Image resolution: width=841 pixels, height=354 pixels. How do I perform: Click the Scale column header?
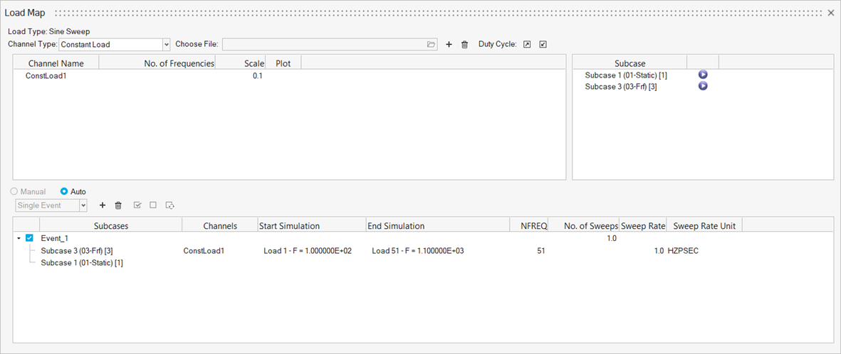(x=240, y=63)
